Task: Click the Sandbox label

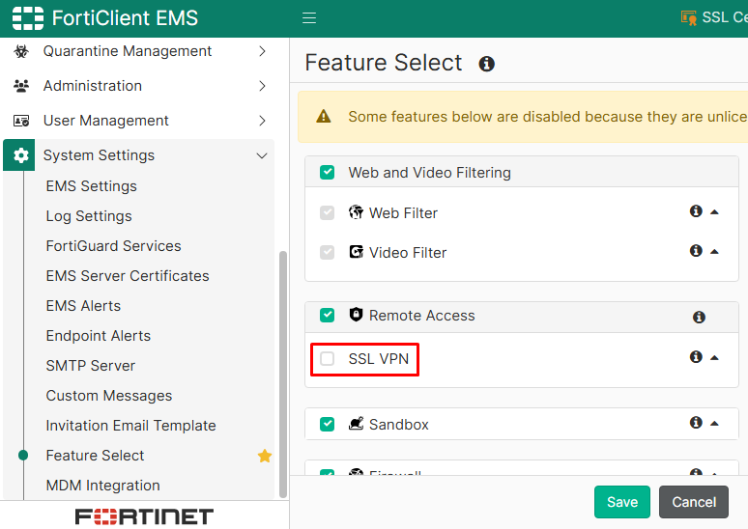Action: tap(399, 425)
